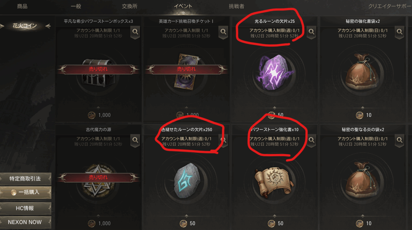Go to the 交換所 tab

[x=130, y=6]
